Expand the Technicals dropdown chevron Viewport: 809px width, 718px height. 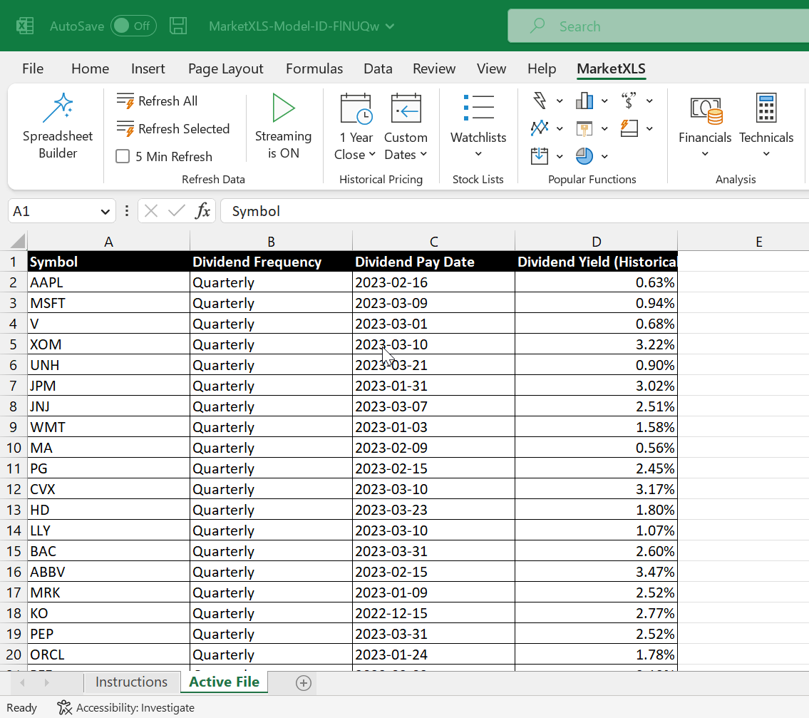pyautogui.click(x=766, y=154)
